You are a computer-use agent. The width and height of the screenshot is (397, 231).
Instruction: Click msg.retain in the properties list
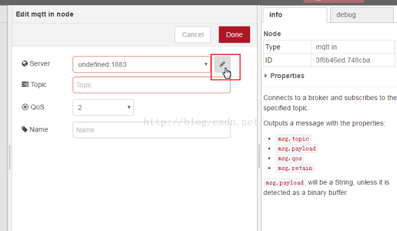tap(294, 168)
